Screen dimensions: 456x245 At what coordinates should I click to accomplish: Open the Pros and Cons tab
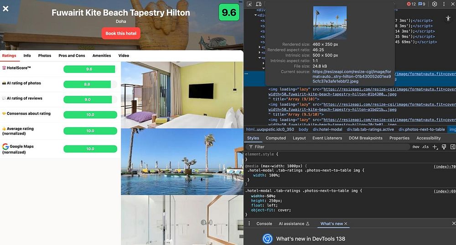pos(72,56)
